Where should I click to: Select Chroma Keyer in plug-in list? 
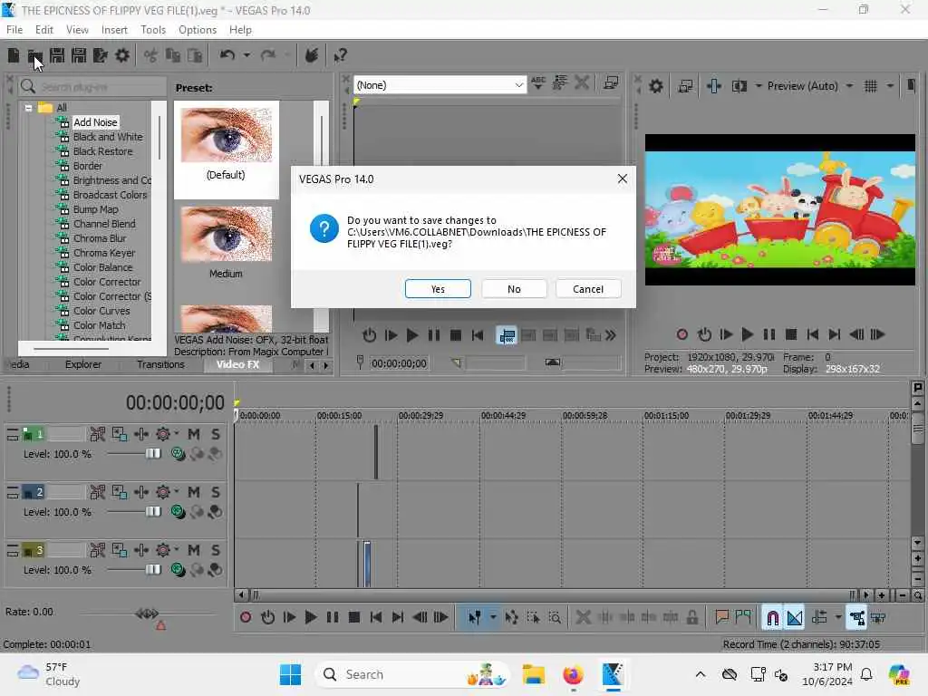[x=104, y=253]
